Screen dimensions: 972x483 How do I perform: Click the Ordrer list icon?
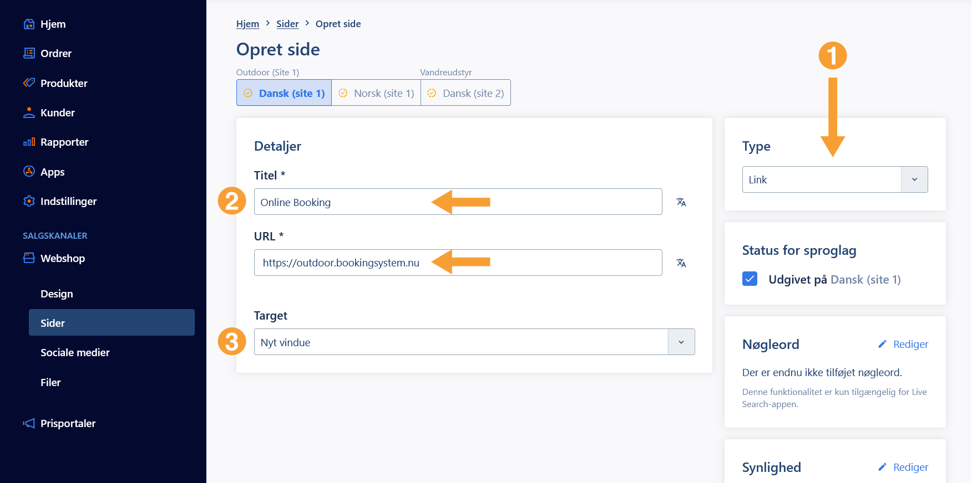(x=29, y=53)
